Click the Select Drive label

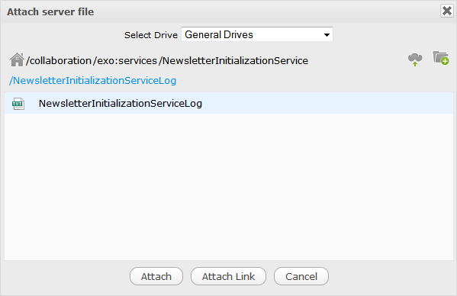tap(151, 35)
